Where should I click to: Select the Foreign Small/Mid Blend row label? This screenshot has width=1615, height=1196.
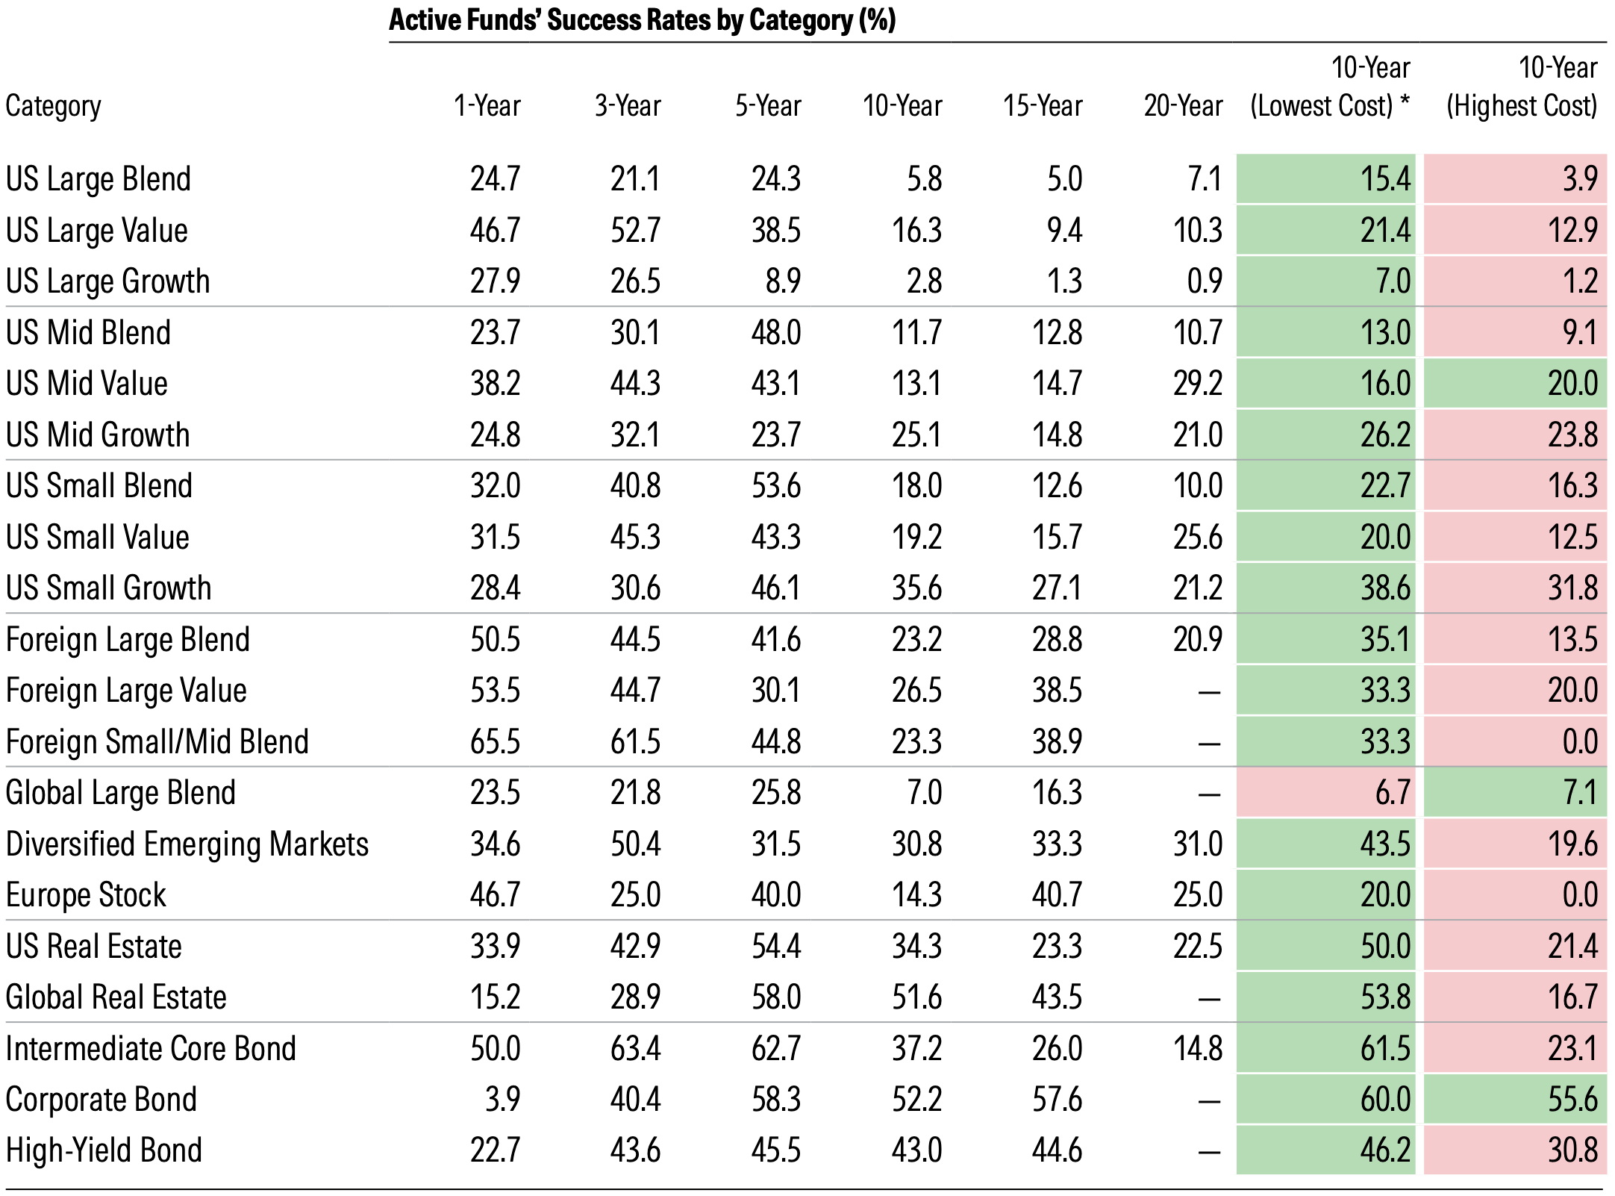point(157,742)
